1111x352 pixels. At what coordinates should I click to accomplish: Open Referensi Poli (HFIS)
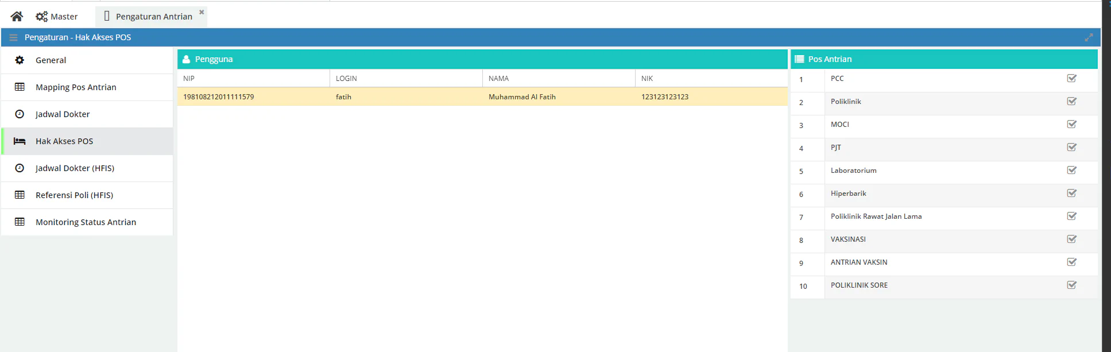pos(87,195)
